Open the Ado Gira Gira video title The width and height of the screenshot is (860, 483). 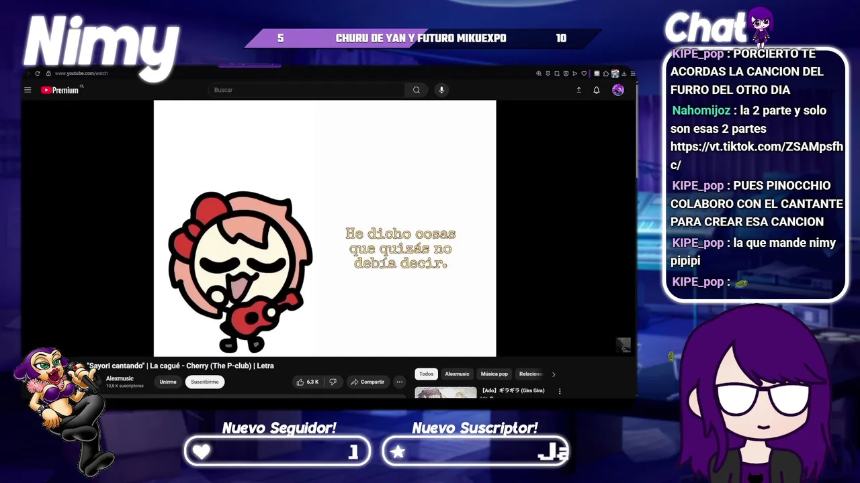click(513, 390)
